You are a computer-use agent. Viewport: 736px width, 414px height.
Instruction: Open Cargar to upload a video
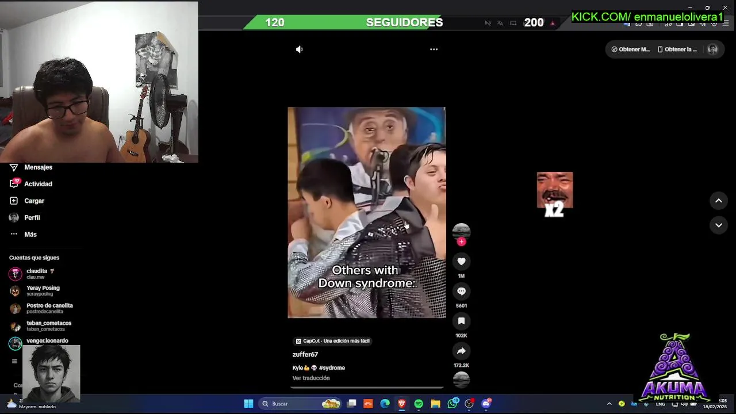click(34, 201)
